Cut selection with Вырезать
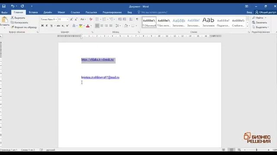Image resolution: width=277 pixels, height=155 pixels. (x=18, y=18)
